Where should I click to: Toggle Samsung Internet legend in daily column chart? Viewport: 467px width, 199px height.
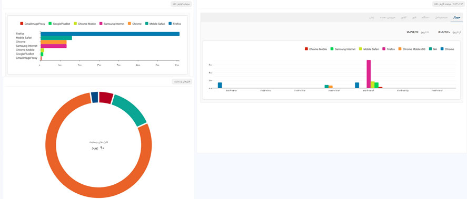click(343, 49)
